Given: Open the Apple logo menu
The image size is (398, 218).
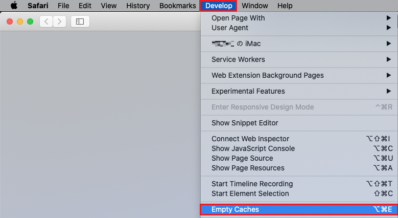Looking at the screenshot, I should (x=14, y=5).
